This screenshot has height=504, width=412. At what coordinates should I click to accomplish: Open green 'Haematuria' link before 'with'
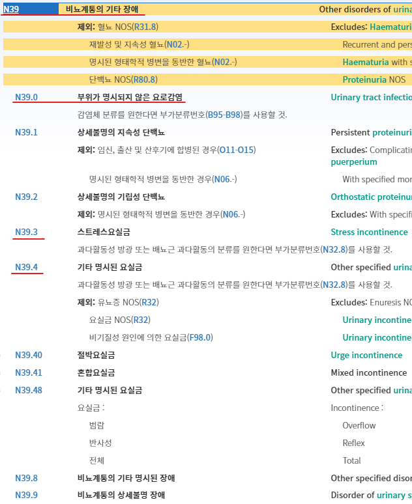tap(366, 62)
